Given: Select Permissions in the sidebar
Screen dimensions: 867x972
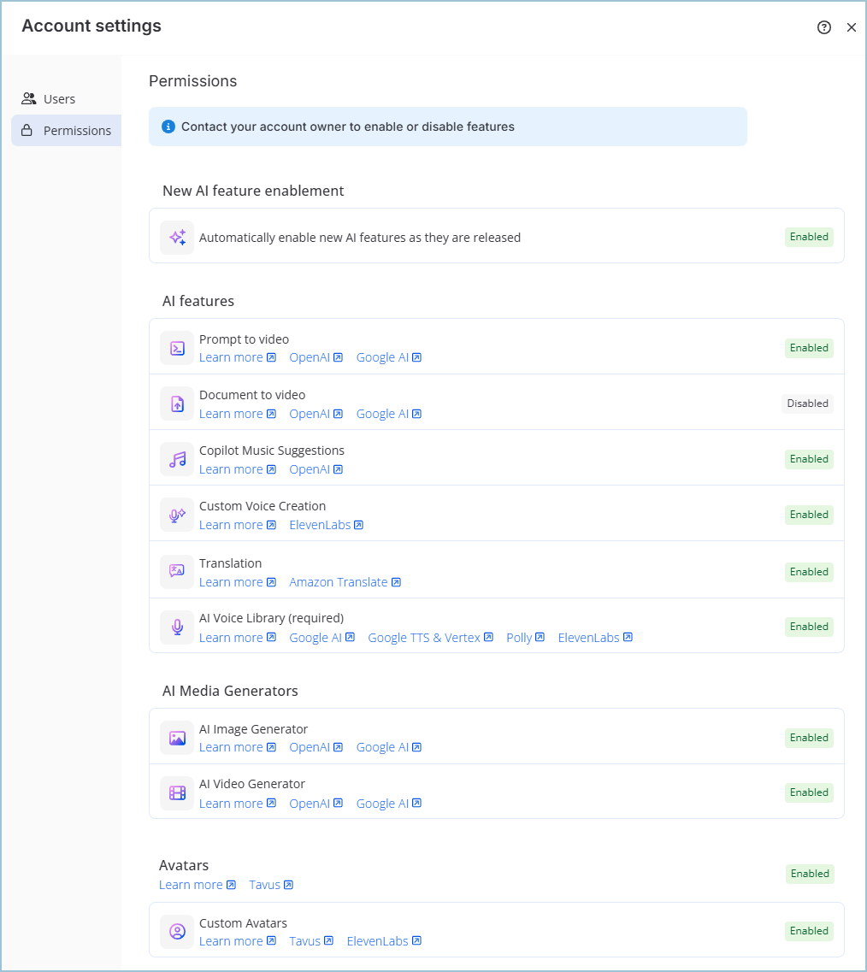Looking at the screenshot, I should point(78,130).
